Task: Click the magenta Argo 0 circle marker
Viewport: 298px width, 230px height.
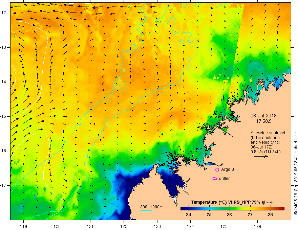Action: [x=217, y=169]
